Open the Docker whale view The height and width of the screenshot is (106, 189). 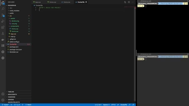[3, 39]
